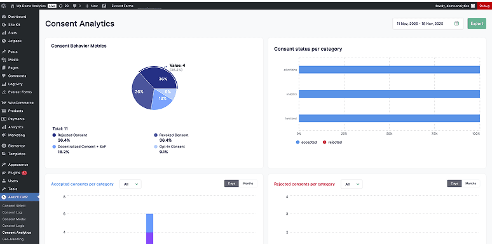
Task: Click the Decentralized Consent + SoP legend dot
Action: [54, 147]
